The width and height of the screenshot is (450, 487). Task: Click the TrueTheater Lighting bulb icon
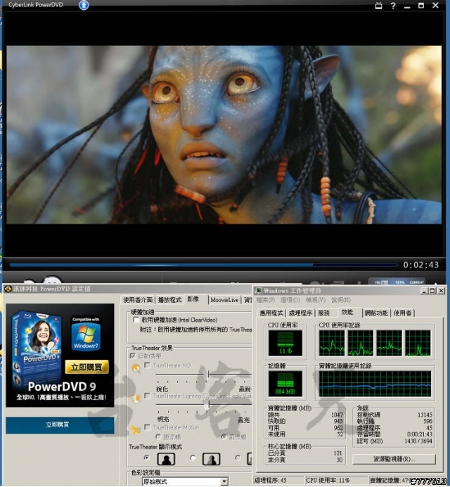136,398
